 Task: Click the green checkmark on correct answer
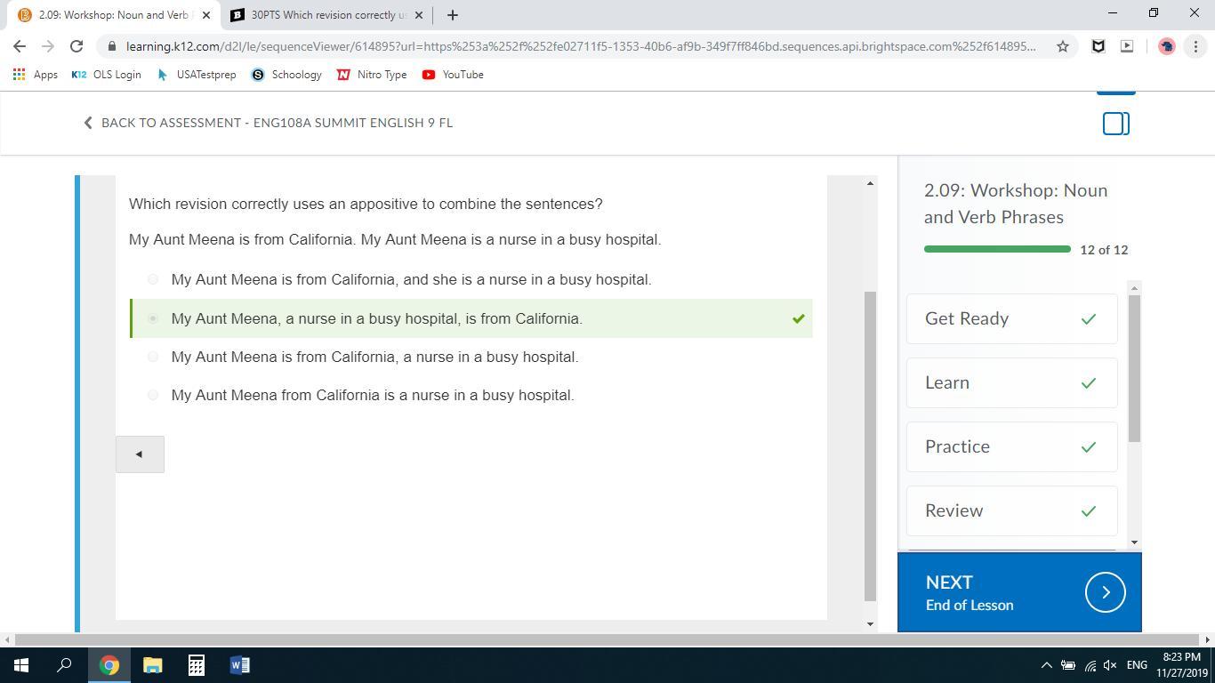[x=798, y=318]
